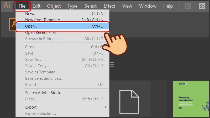Expand the Open Recent Files submenu
This screenshot has height=118, width=210.
(41, 33)
